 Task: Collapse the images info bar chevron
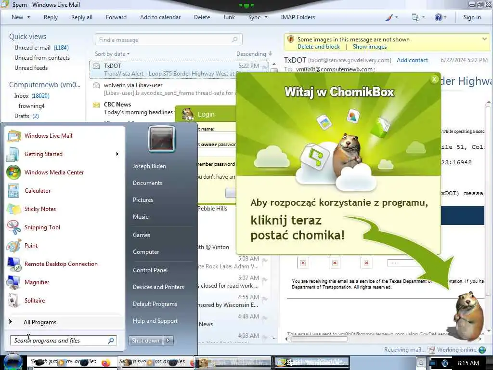pos(484,39)
